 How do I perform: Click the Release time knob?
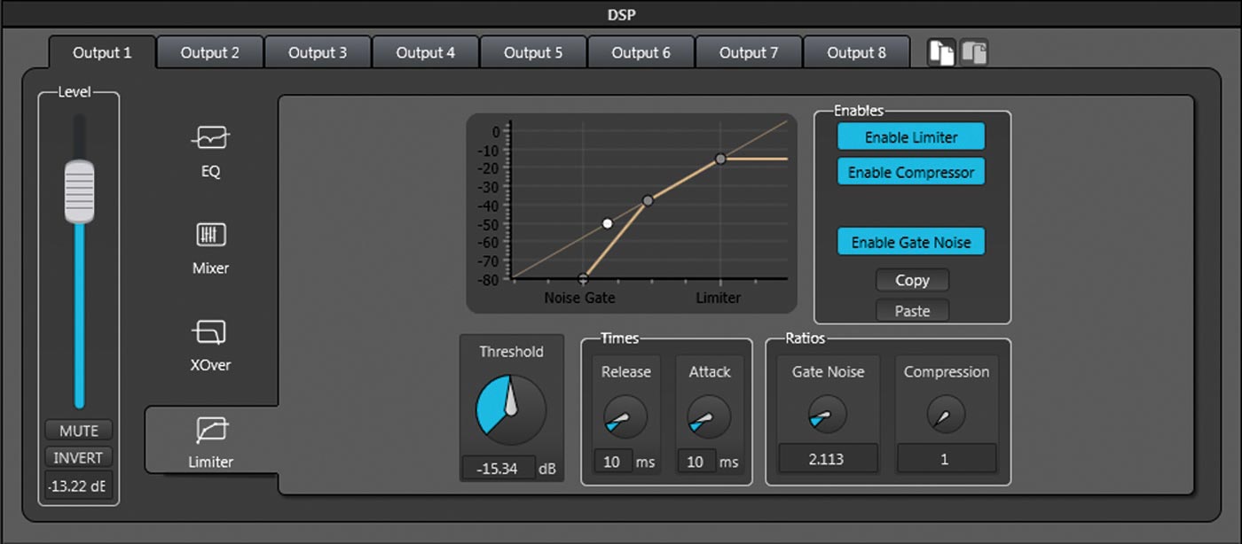(x=625, y=417)
